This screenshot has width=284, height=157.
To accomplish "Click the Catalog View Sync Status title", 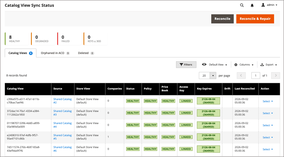I will tap(29, 5).
